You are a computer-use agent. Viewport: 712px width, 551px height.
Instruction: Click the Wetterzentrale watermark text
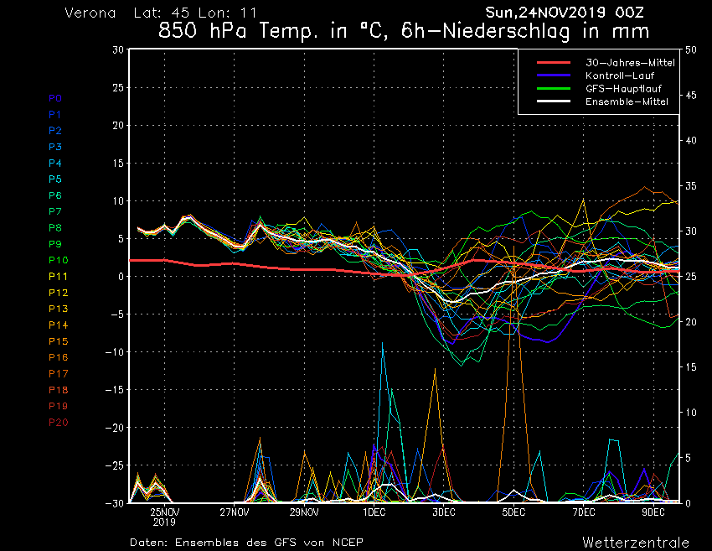[x=636, y=542]
